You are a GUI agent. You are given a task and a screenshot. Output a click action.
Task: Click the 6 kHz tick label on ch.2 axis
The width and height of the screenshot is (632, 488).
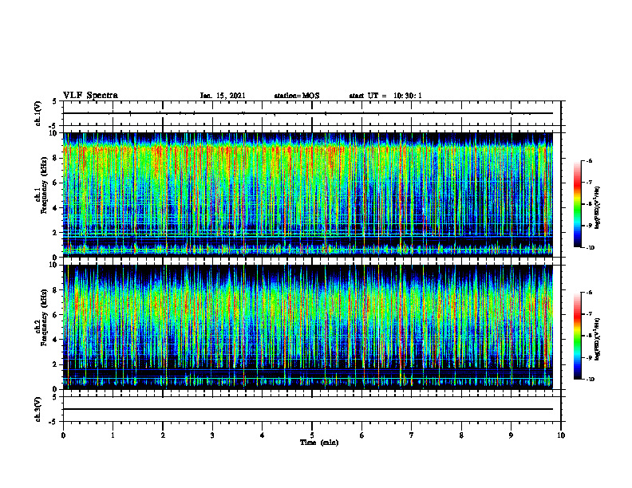click(56, 314)
